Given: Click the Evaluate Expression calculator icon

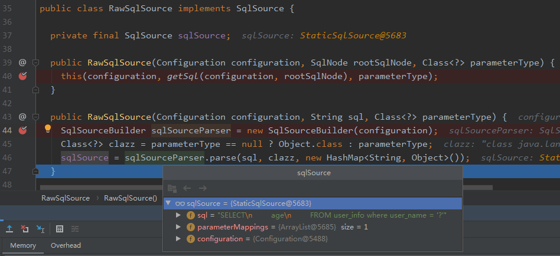Looking at the screenshot, I should [60, 229].
